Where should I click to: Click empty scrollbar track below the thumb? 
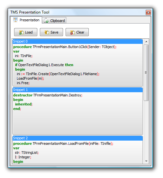coord(146,129)
